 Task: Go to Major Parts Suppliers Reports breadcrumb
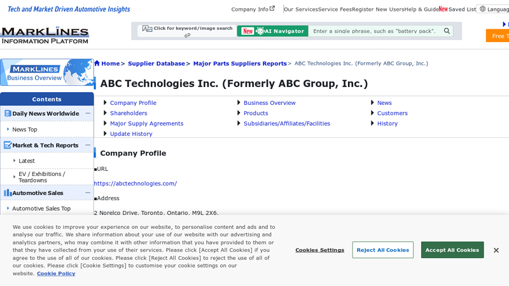240,64
